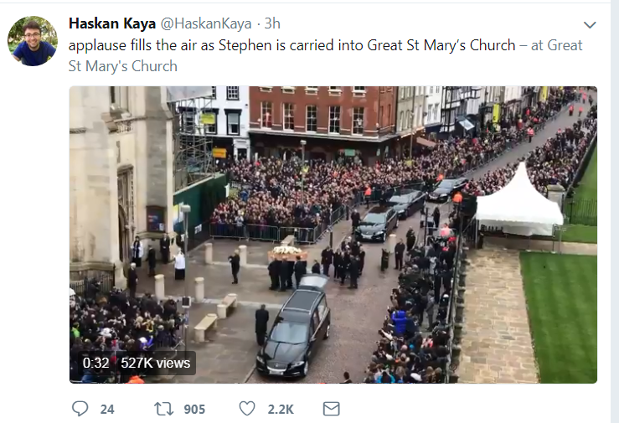
Task: Like the tweet with the heart icon
Action: tap(247, 409)
